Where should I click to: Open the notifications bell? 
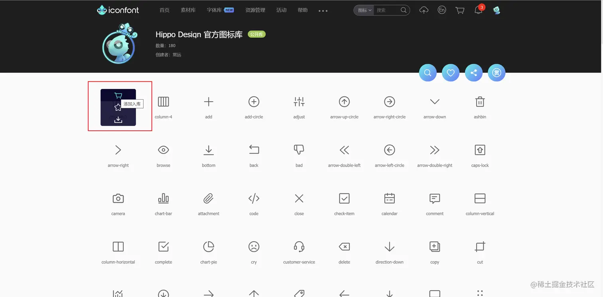478,10
